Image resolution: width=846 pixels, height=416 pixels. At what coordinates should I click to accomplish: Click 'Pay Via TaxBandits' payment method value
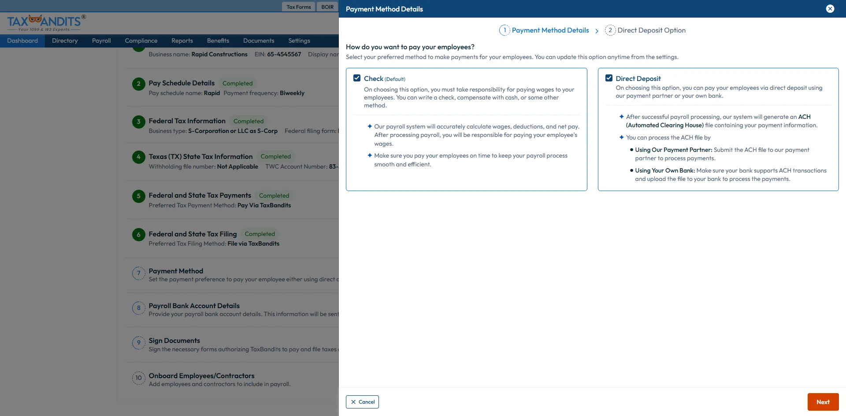pyautogui.click(x=264, y=206)
